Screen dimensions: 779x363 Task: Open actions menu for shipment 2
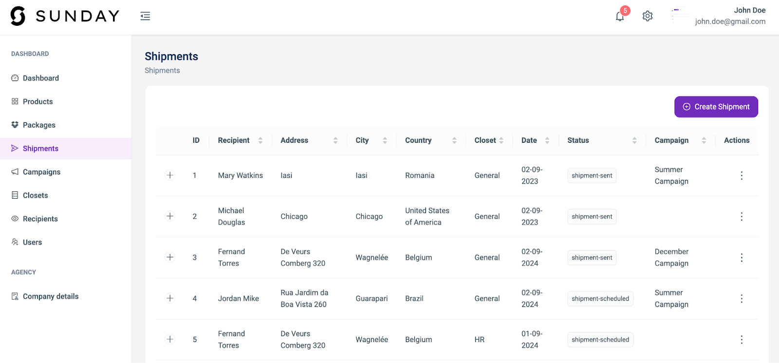coord(741,216)
